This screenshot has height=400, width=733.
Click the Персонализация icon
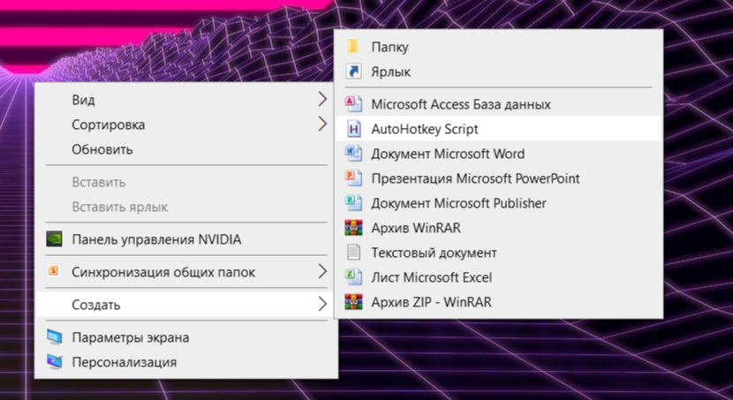(x=54, y=362)
